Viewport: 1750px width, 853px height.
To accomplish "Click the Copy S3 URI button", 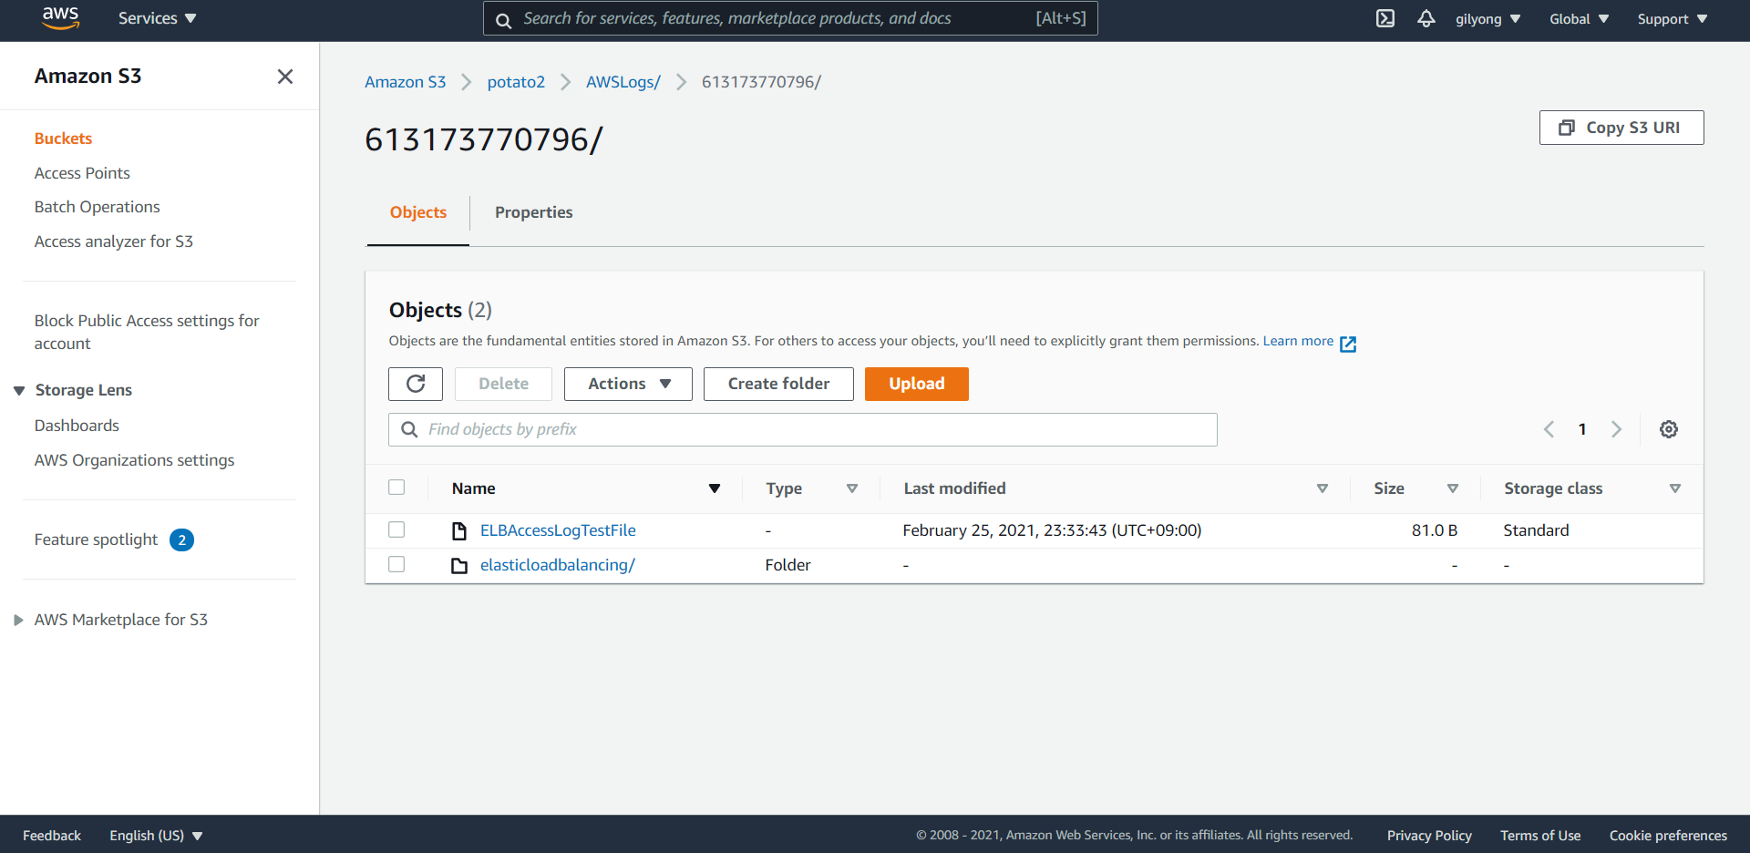I will pos(1621,128).
